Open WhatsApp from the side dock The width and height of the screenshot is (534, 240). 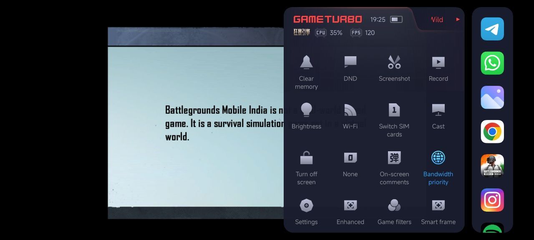(x=492, y=63)
